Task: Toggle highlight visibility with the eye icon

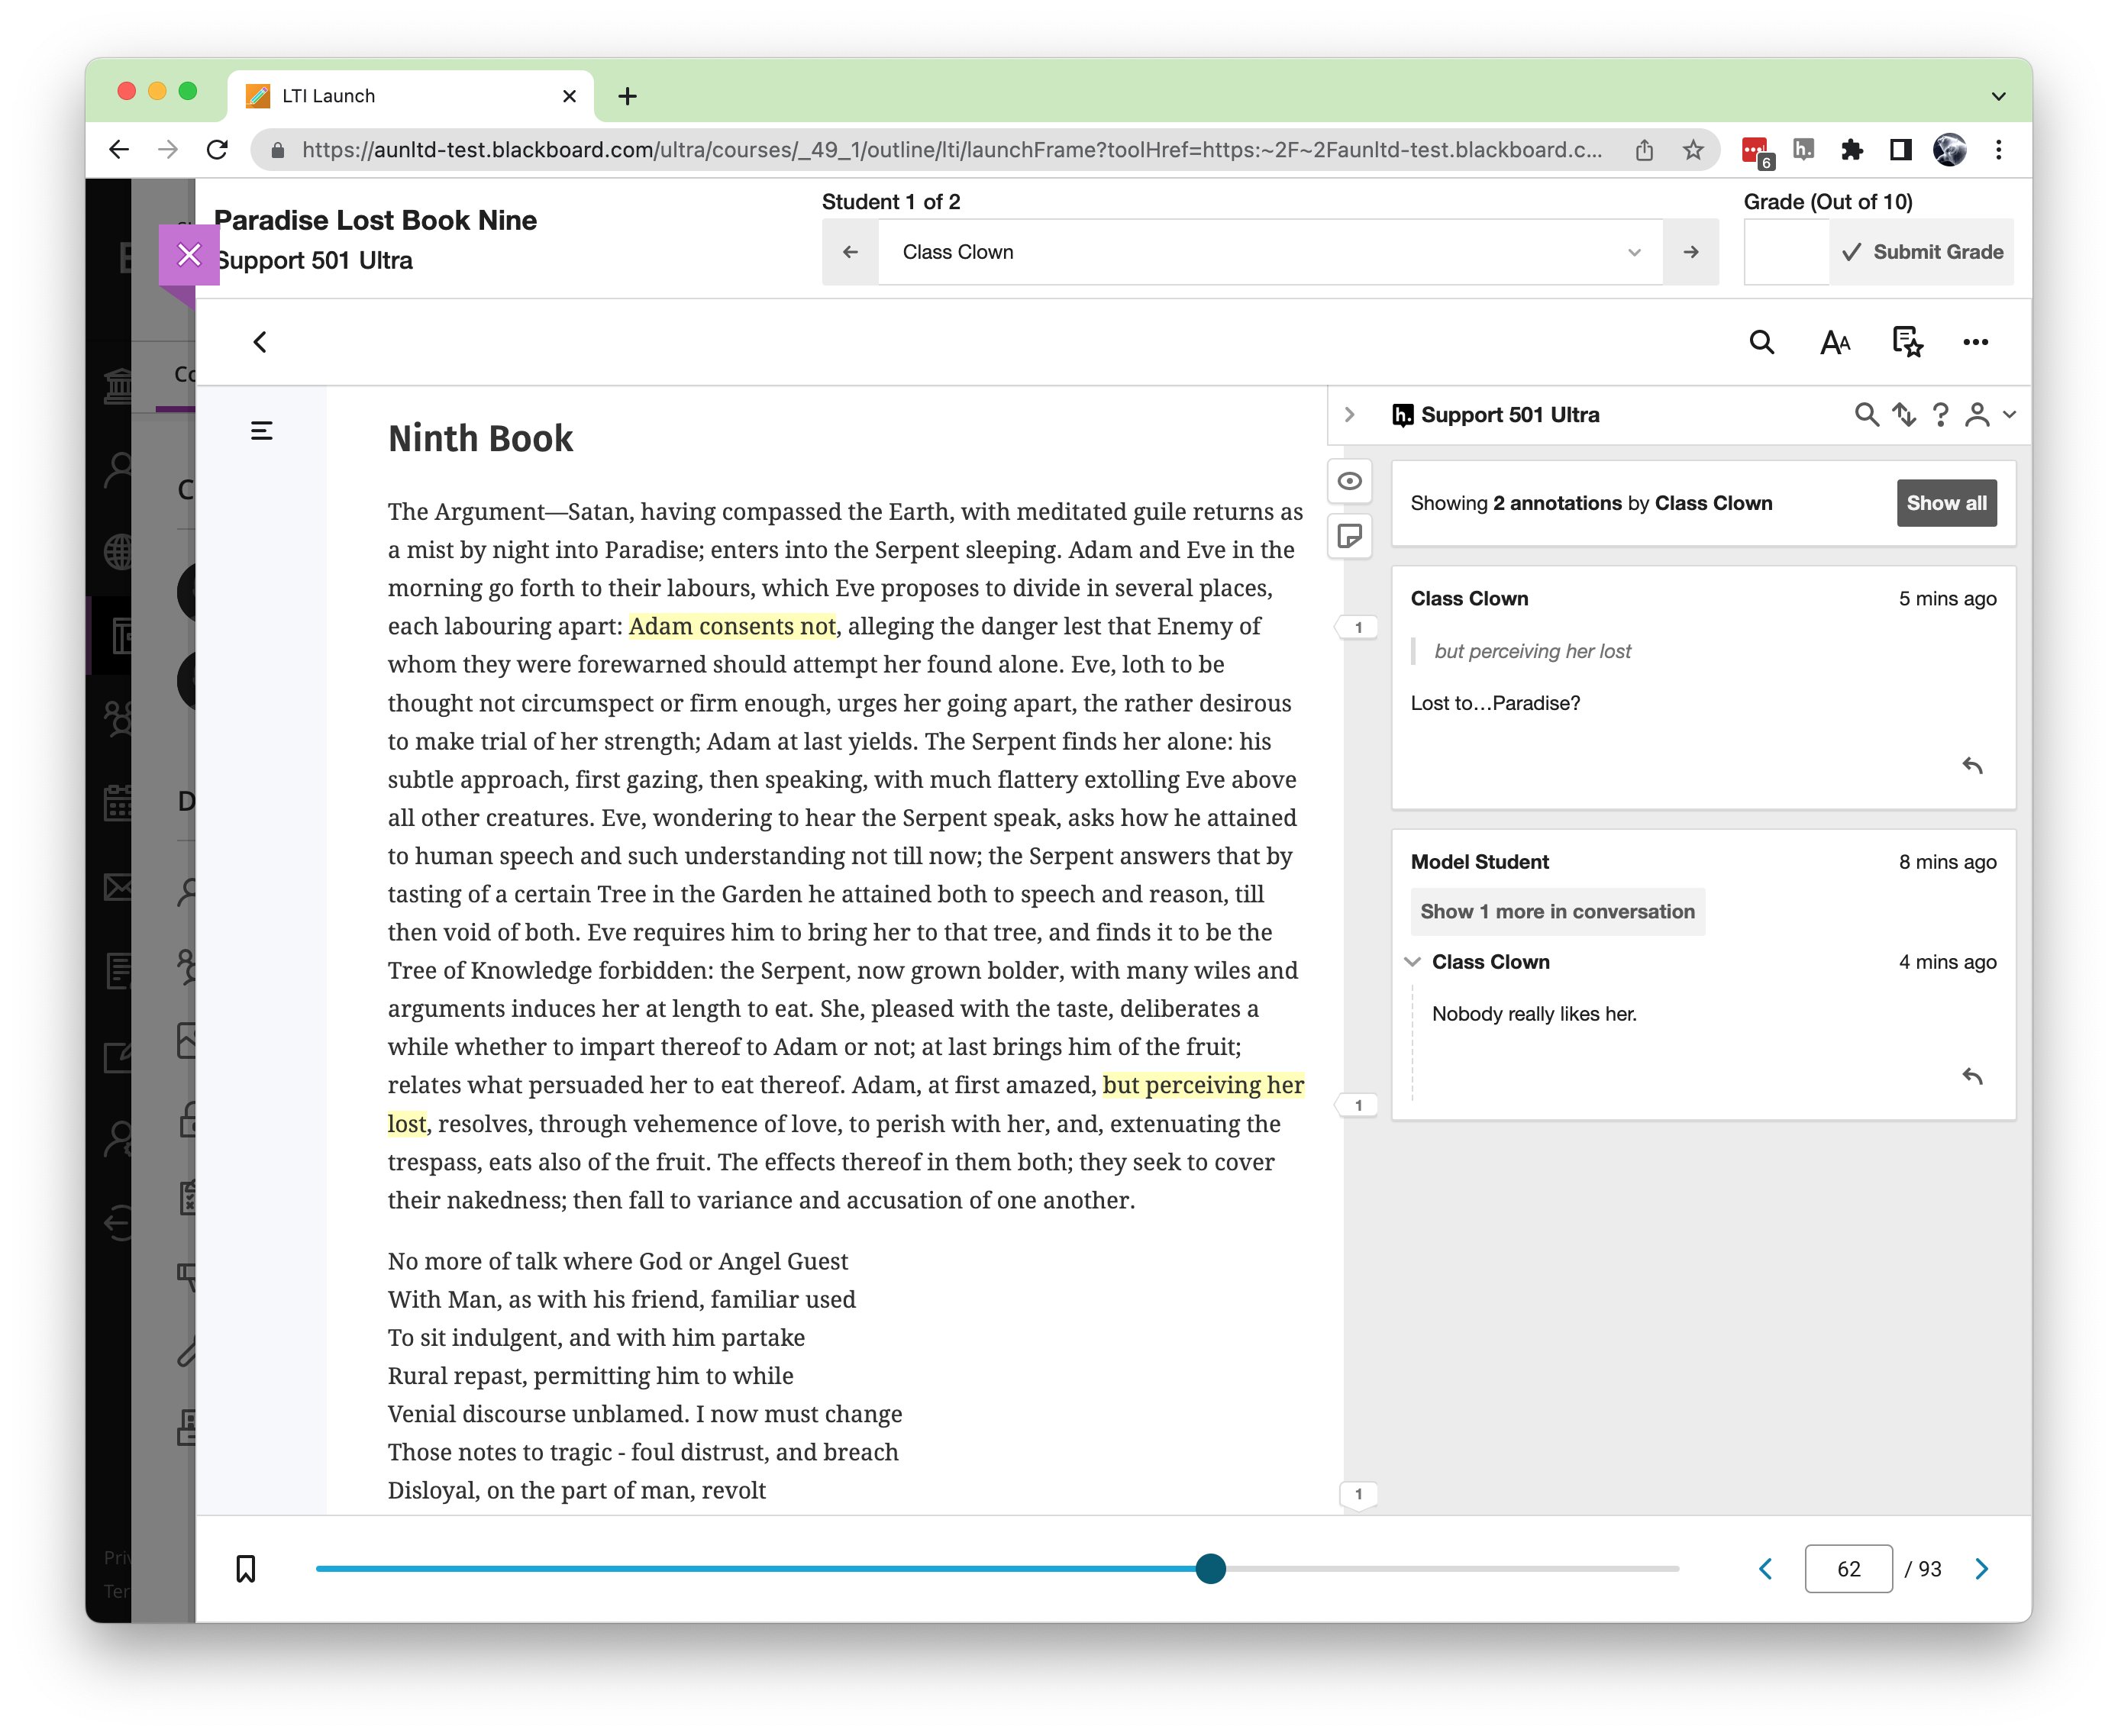Action: (x=1349, y=481)
